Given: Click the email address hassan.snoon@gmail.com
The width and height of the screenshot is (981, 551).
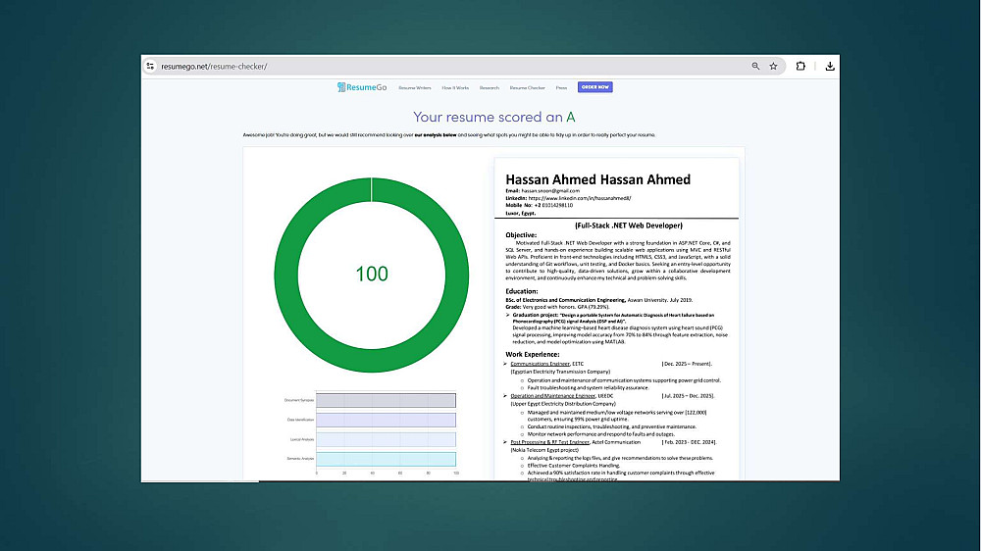Looking at the screenshot, I should click(x=550, y=191).
